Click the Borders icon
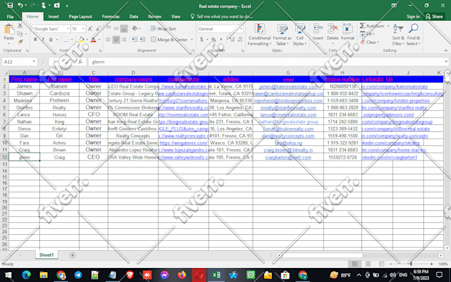 (66, 39)
